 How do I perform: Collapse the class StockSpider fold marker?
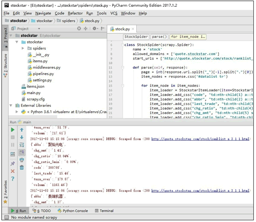tap(122, 45)
